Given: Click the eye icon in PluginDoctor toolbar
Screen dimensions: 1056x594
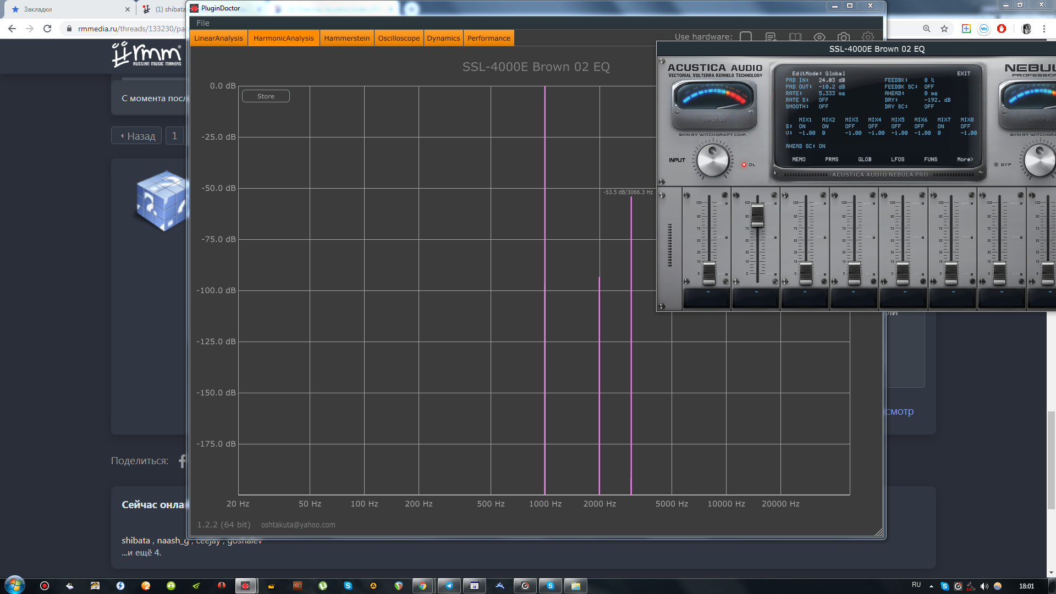Looking at the screenshot, I should tap(819, 37).
